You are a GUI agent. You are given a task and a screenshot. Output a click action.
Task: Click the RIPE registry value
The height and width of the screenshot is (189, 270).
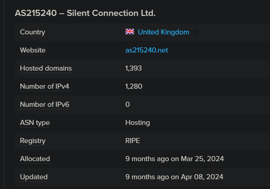(x=133, y=140)
